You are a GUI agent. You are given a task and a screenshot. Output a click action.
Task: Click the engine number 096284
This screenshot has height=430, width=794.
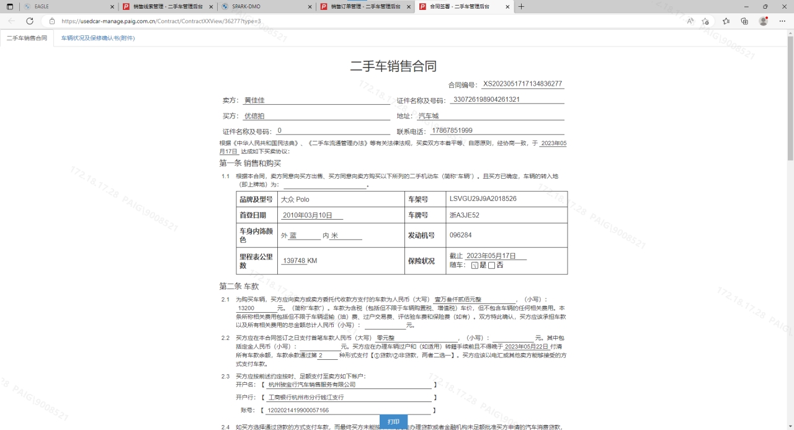461,236
